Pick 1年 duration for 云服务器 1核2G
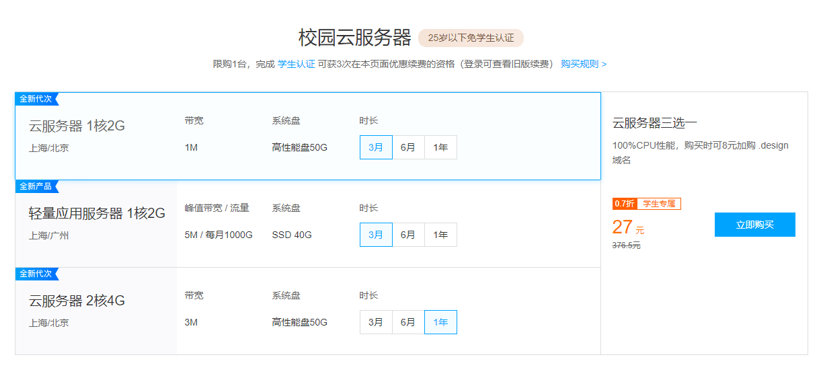 [440, 147]
